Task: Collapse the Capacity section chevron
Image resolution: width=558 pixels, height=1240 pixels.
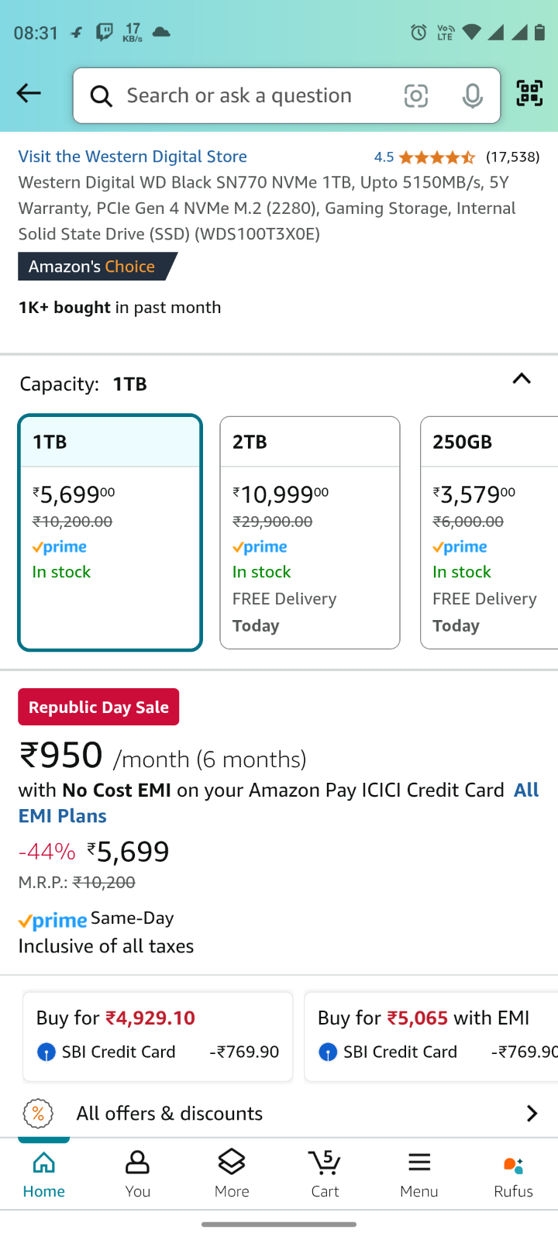Action: [x=522, y=379]
